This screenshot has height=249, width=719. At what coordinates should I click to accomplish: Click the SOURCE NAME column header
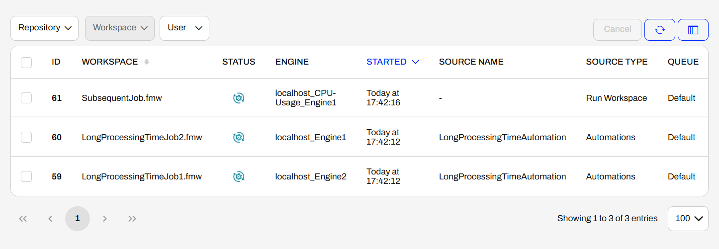point(471,62)
